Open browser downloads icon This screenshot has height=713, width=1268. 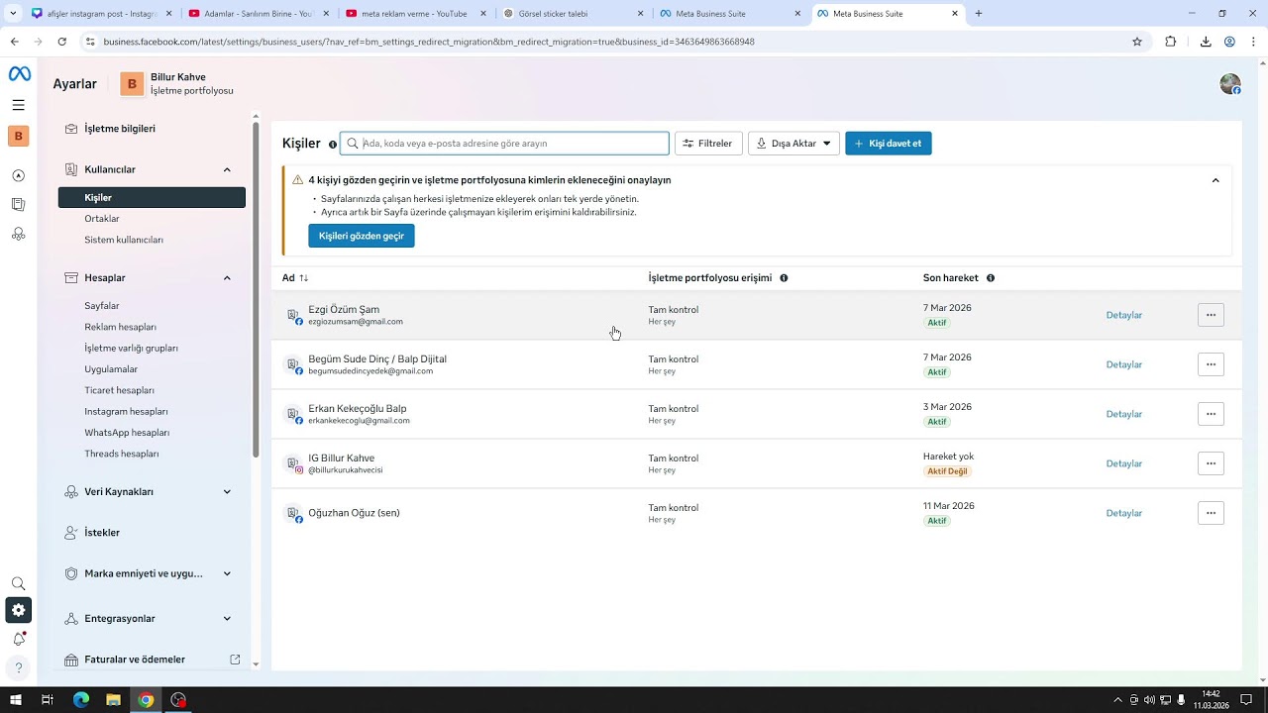(x=1206, y=42)
